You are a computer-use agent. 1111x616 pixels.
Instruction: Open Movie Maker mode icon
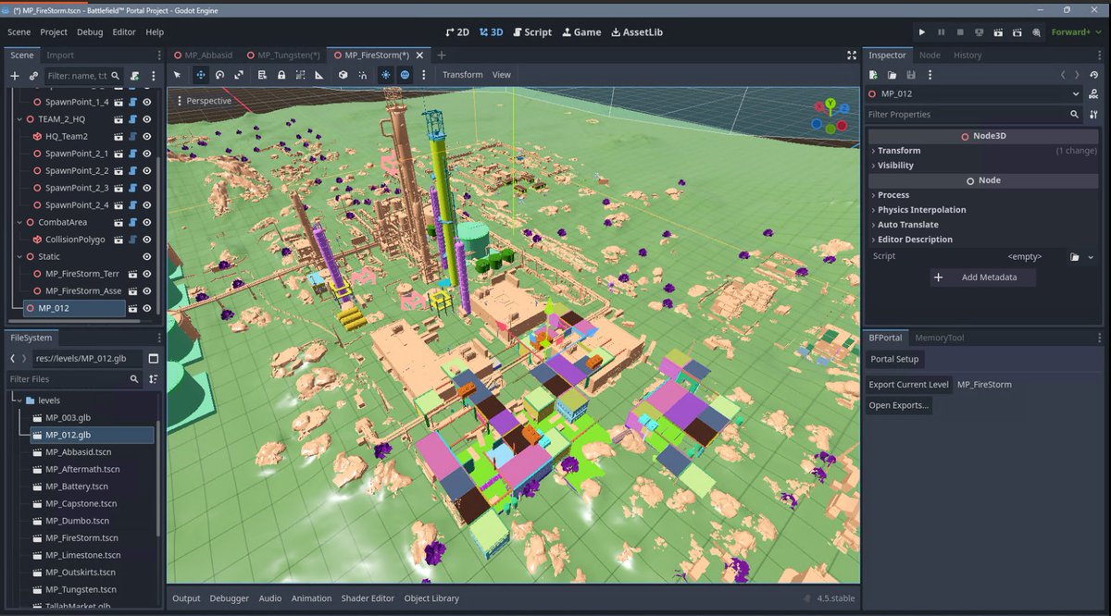click(x=1037, y=31)
